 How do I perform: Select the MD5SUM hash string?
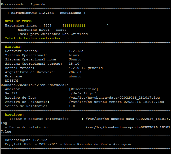tap(35, 85)
